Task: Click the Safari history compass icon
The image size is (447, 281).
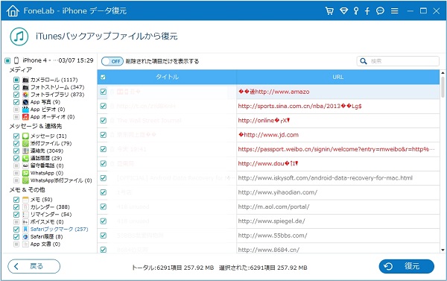Action: click(25, 237)
